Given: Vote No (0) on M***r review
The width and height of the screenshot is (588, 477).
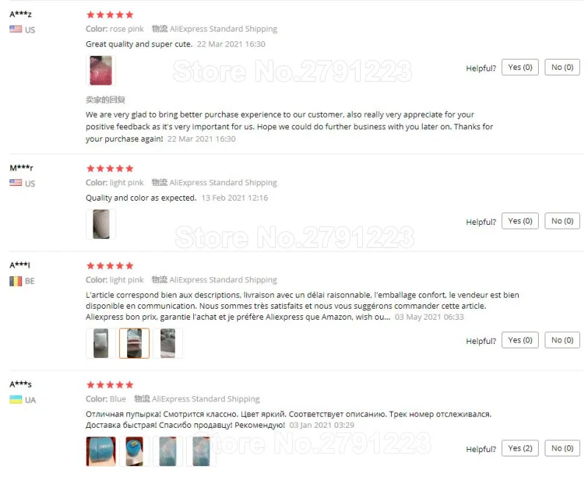Looking at the screenshot, I should [562, 221].
